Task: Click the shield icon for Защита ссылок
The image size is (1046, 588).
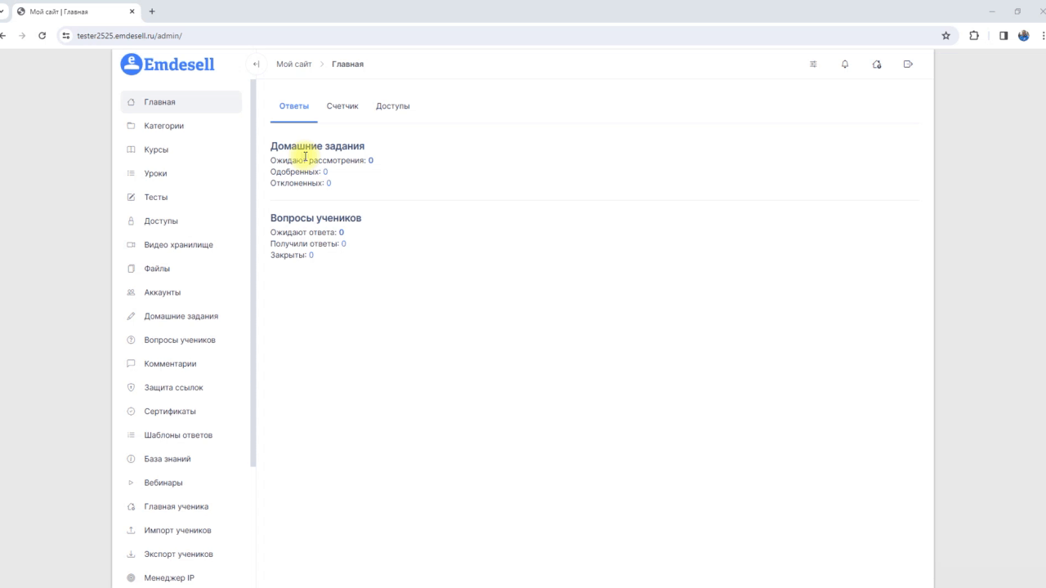Action: pos(131,387)
